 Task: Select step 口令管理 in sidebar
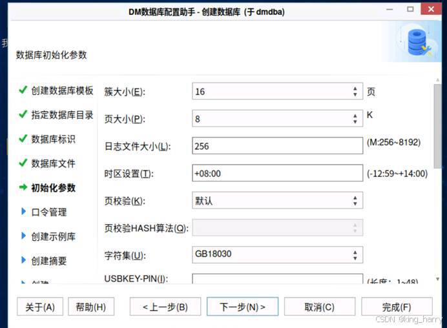(49, 212)
